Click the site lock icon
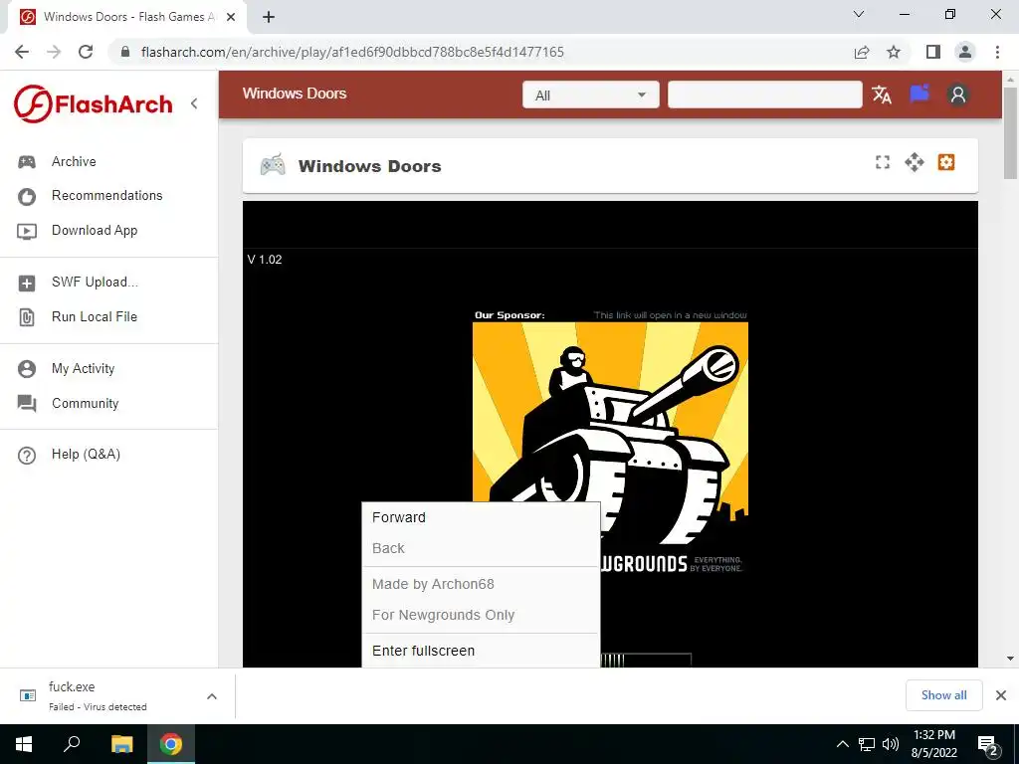The height and width of the screenshot is (764, 1019). pyautogui.click(x=125, y=52)
